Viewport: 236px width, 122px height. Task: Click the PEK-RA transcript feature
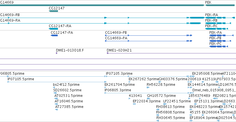click(x=220, y=18)
